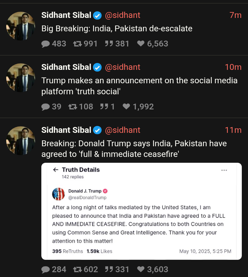
Task: Like the ceasefire tweet with 3,603 likes
Action: coord(153,269)
